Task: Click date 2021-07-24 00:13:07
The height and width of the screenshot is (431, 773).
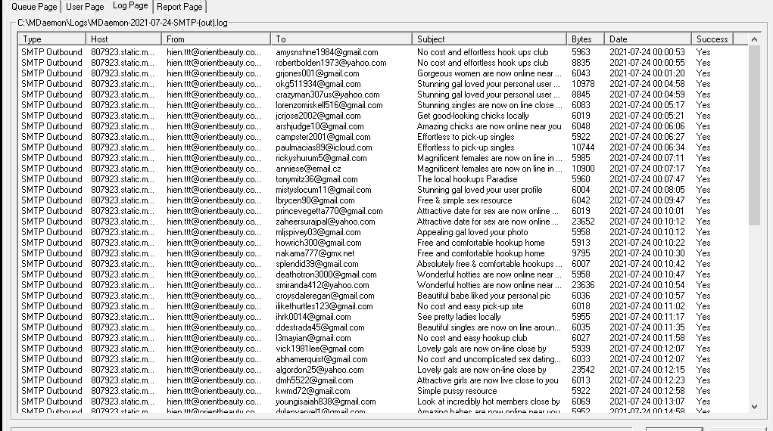Action: tap(647, 402)
